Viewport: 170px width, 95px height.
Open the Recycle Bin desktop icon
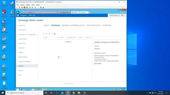tap(4, 3)
